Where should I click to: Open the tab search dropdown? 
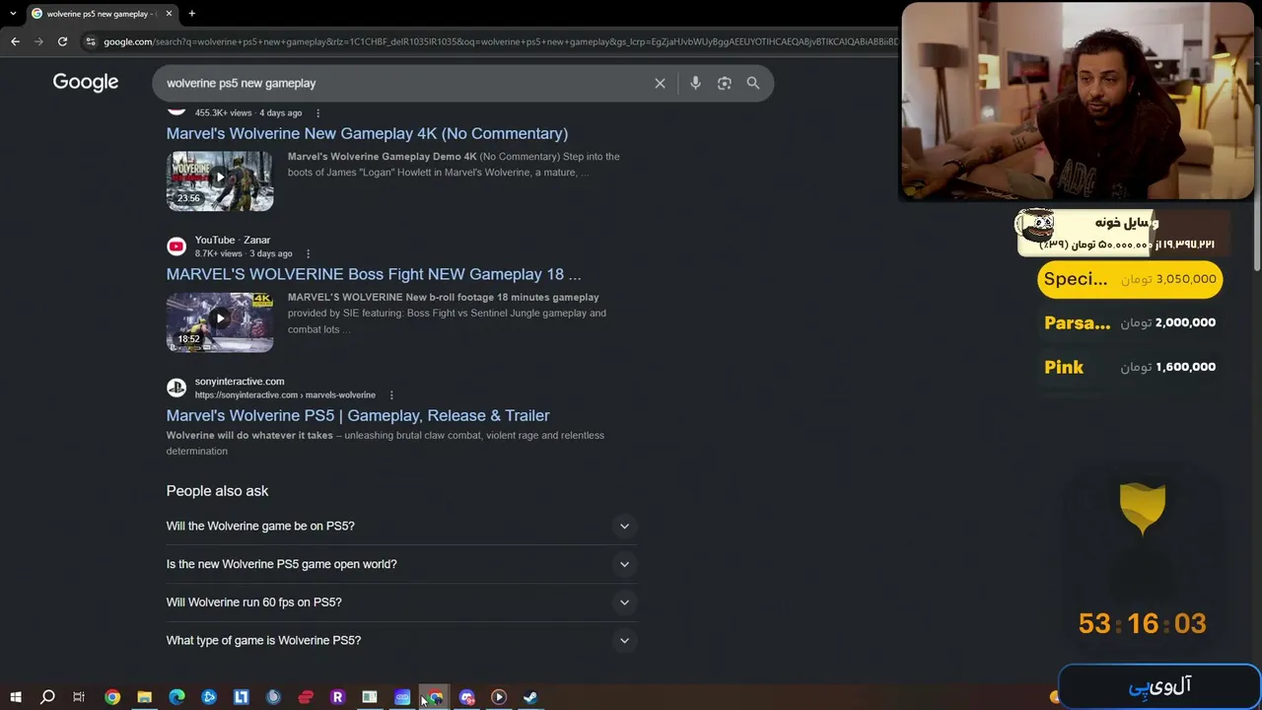tap(15, 14)
